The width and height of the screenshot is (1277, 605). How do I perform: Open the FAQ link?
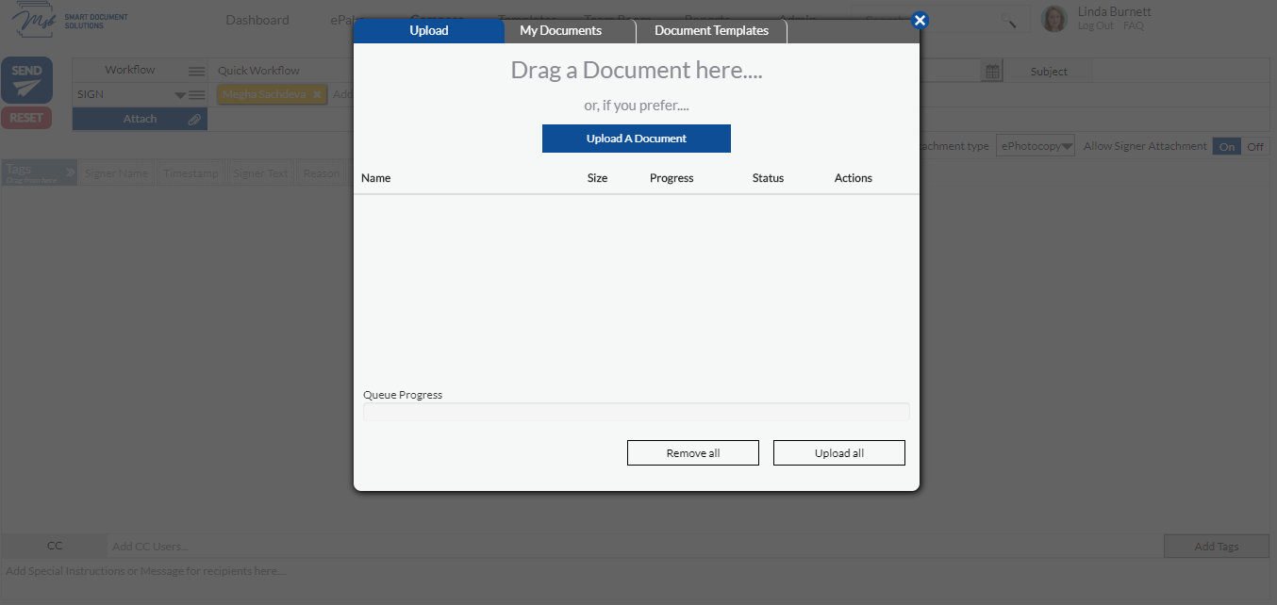[x=1133, y=25]
